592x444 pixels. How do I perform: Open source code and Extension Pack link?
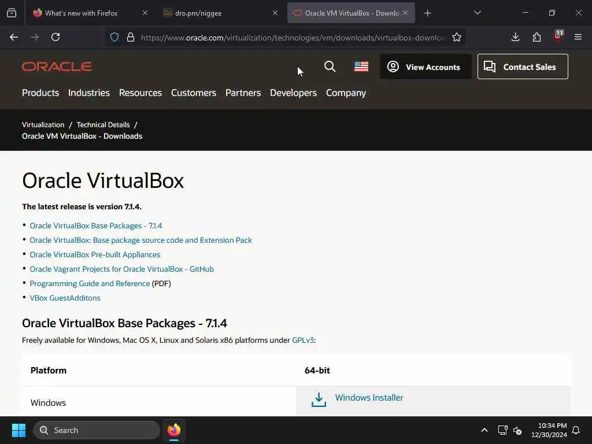pyautogui.click(x=140, y=240)
